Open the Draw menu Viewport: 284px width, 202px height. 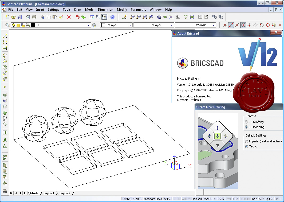point(78,10)
